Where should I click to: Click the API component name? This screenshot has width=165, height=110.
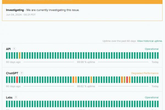[8, 49]
